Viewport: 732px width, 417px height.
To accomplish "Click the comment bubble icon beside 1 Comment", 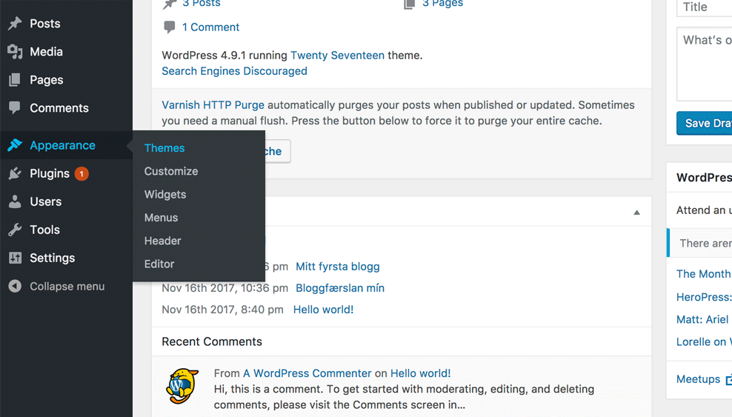I will click(x=170, y=27).
